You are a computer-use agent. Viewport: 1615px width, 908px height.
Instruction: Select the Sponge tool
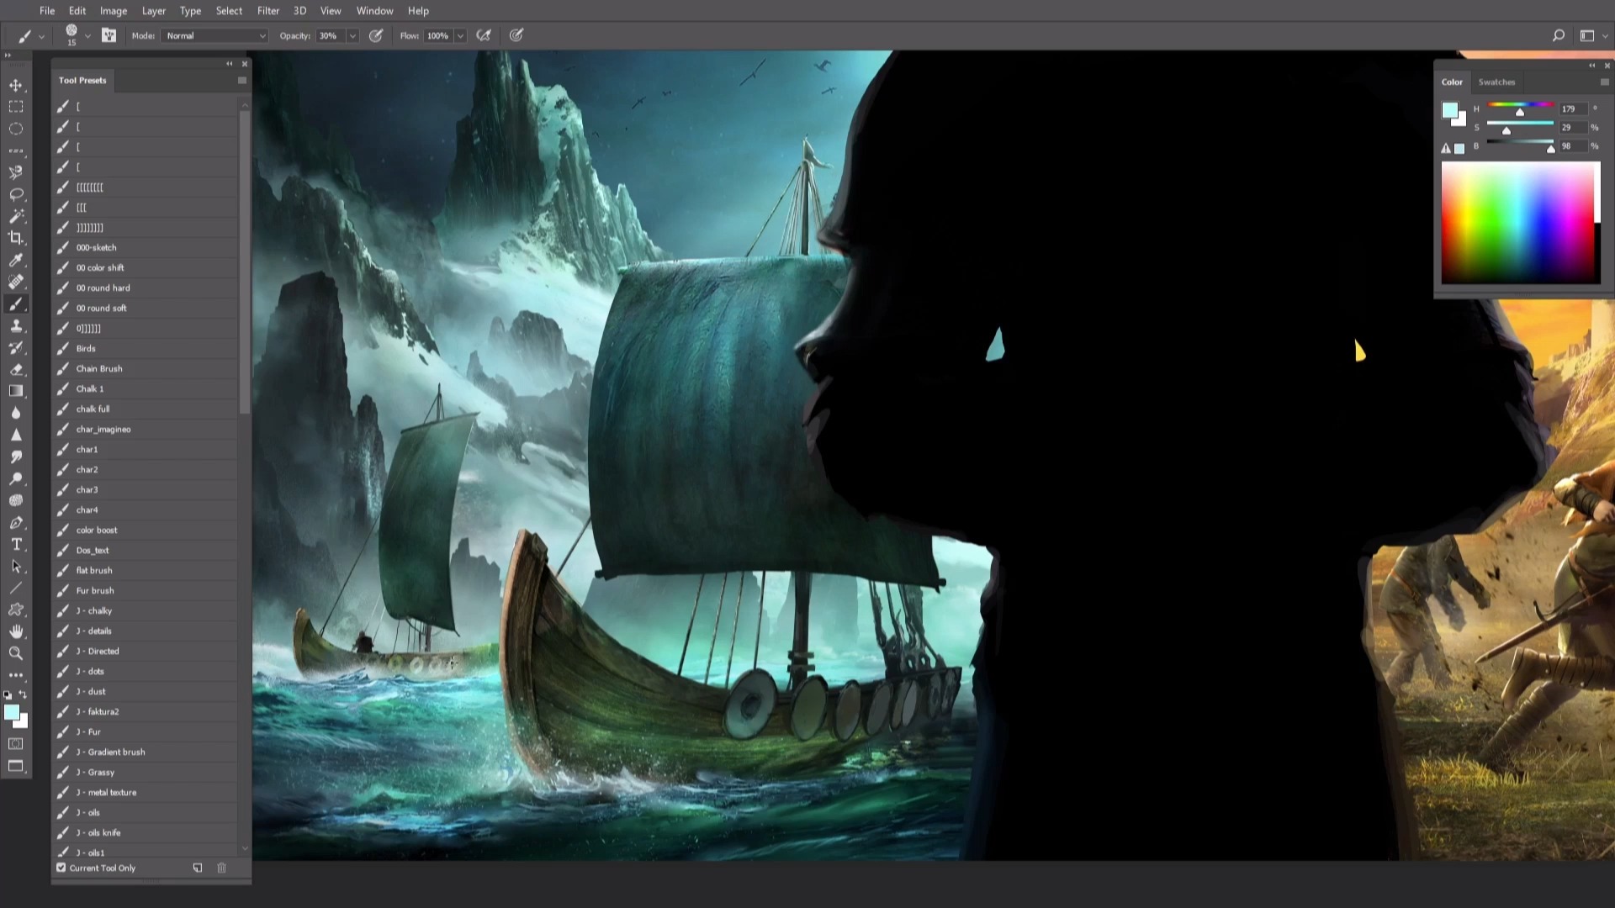tap(16, 500)
